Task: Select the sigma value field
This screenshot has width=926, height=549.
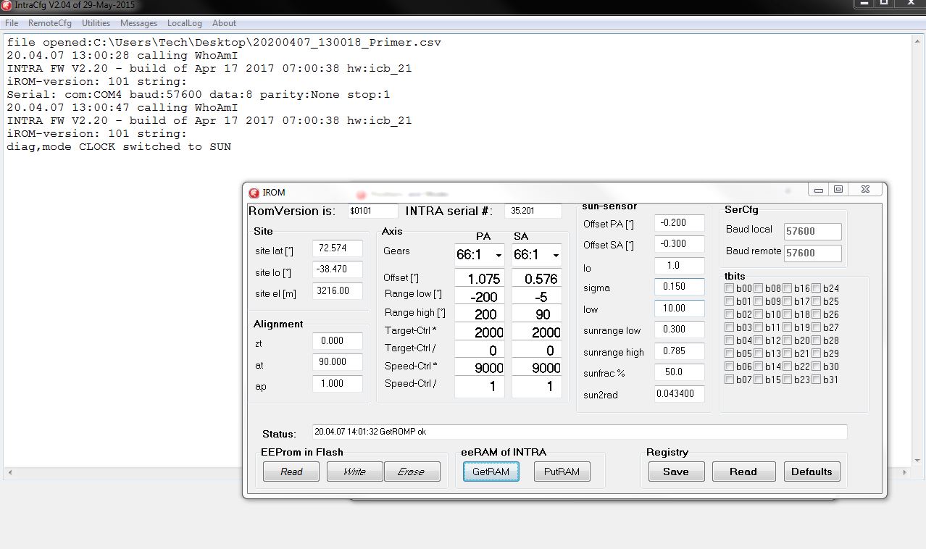Action: click(679, 287)
